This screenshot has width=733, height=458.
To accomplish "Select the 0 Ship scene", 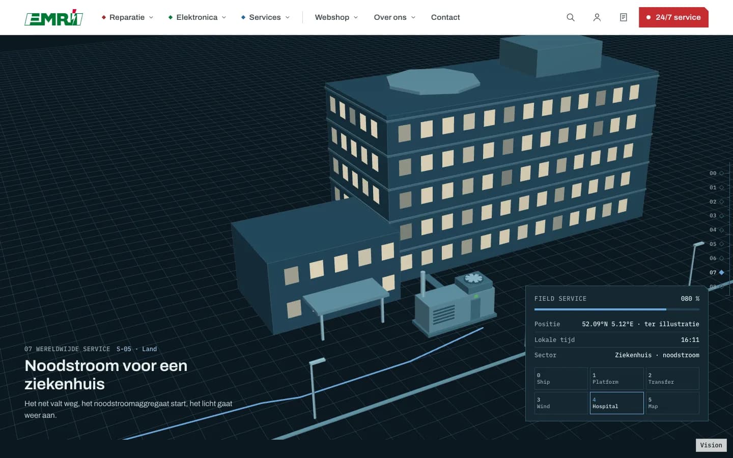I will [x=561, y=379].
